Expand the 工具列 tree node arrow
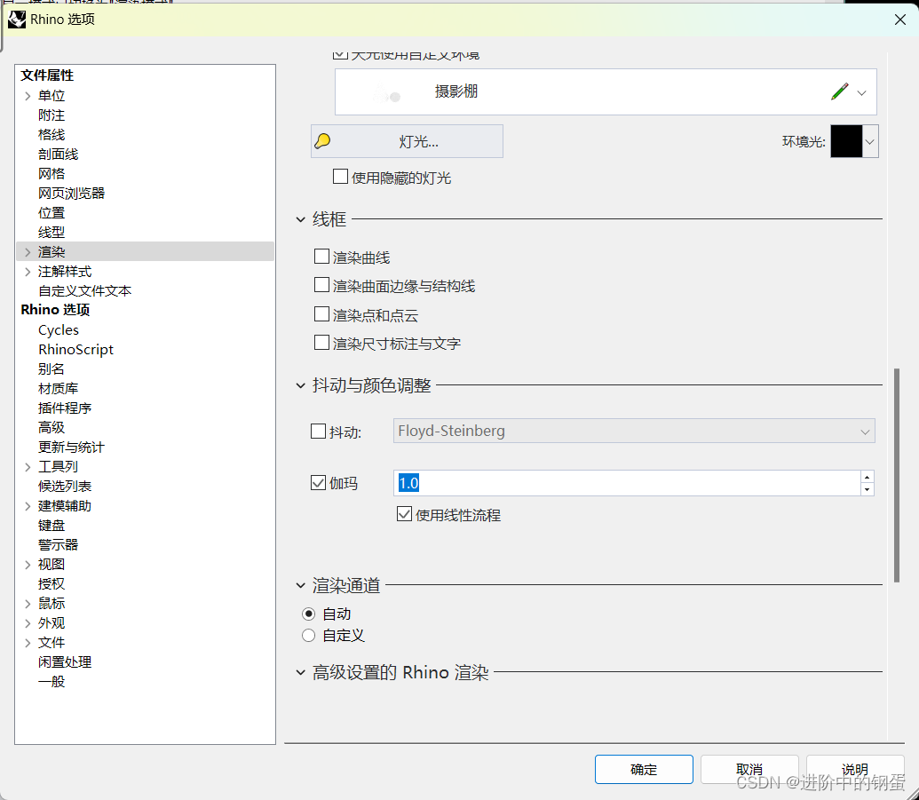The height and width of the screenshot is (800, 919). click(28, 467)
